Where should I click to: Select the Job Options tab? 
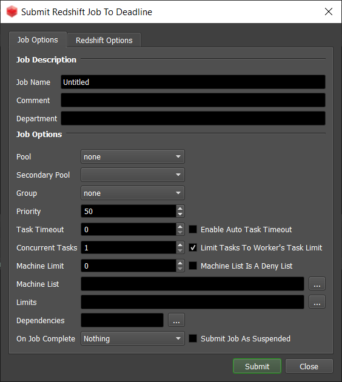tap(38, 39)
